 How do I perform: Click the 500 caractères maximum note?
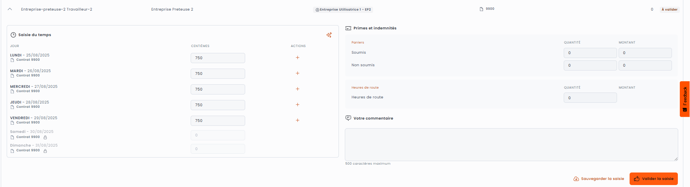[x=368, y=163]
